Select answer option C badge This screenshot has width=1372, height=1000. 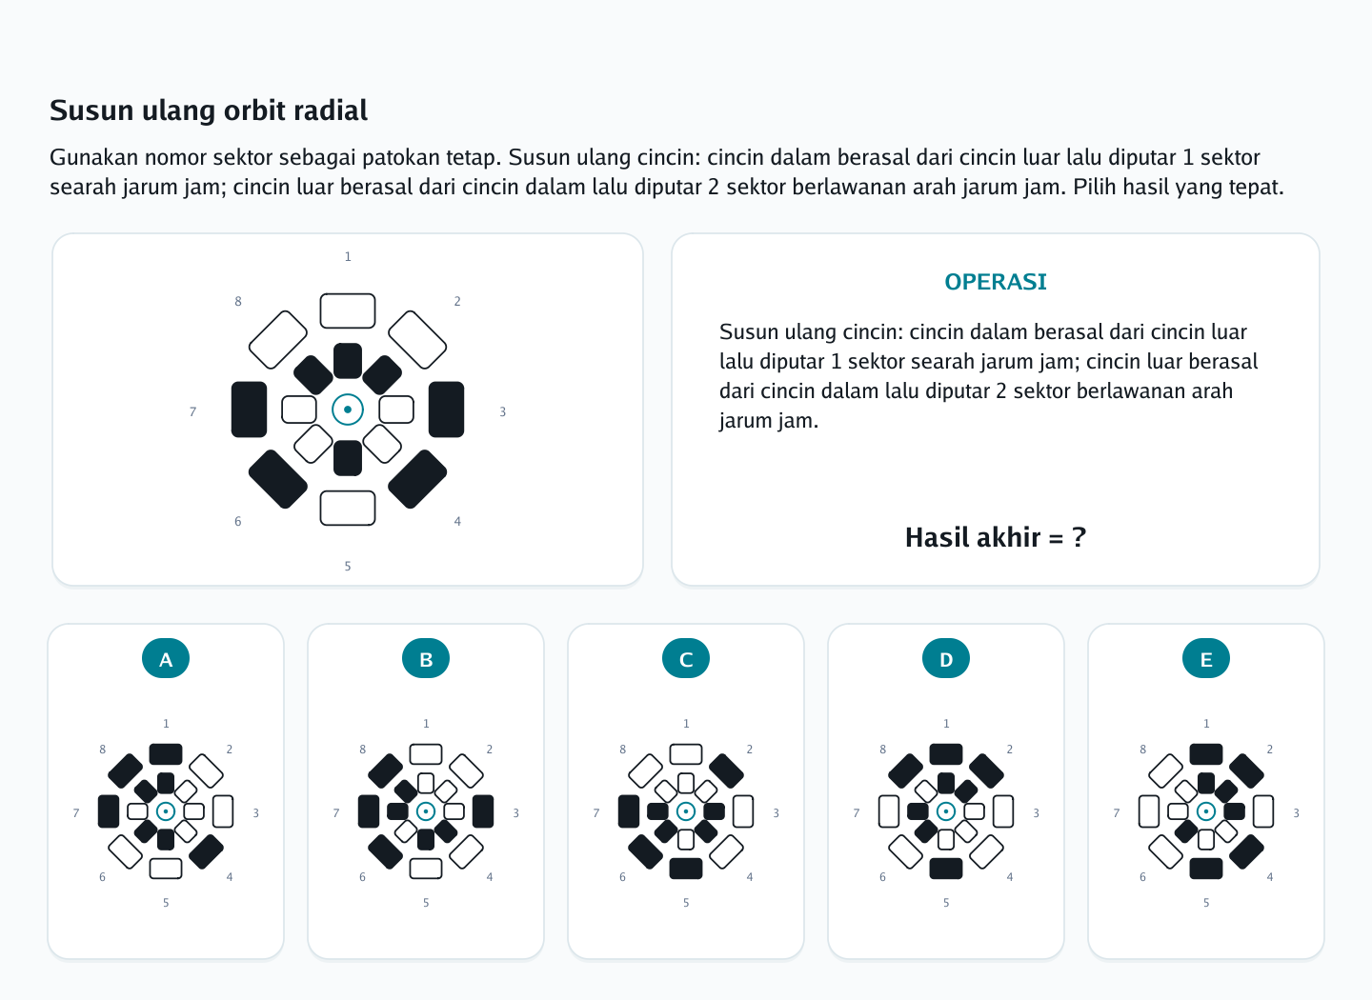(x=686, y=658)
